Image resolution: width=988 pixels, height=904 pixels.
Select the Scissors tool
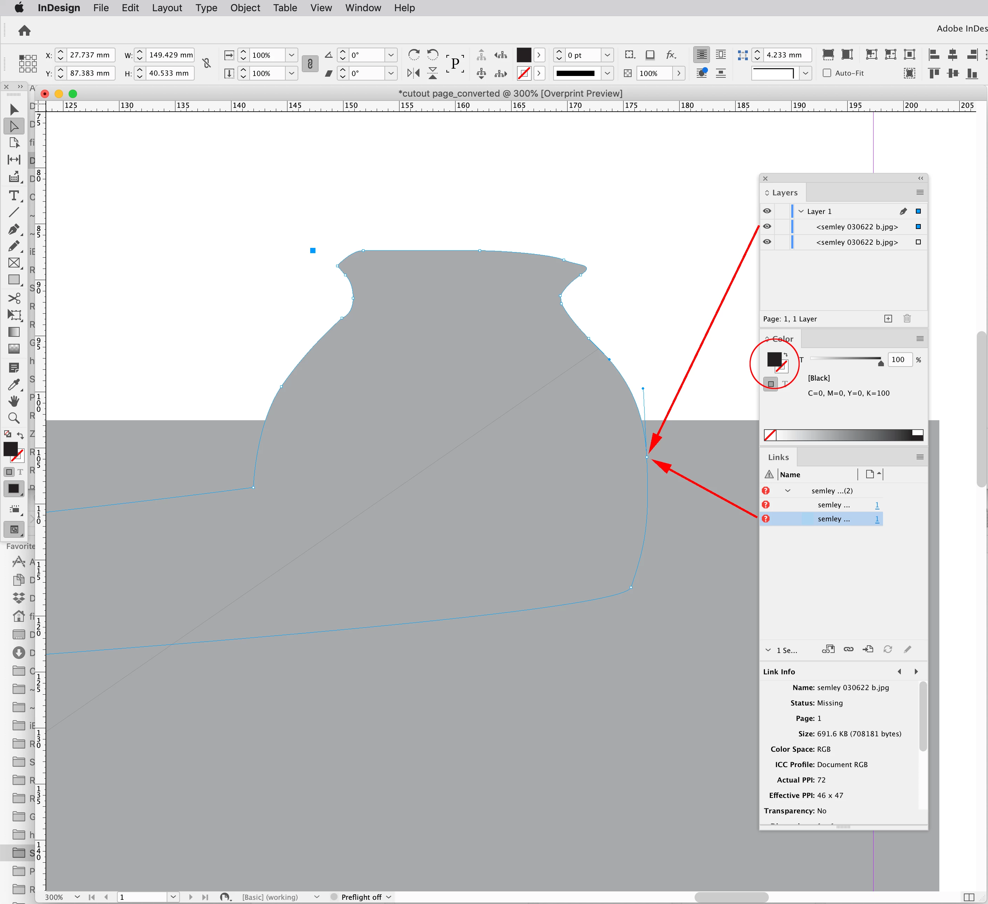[x=14, y=298]
